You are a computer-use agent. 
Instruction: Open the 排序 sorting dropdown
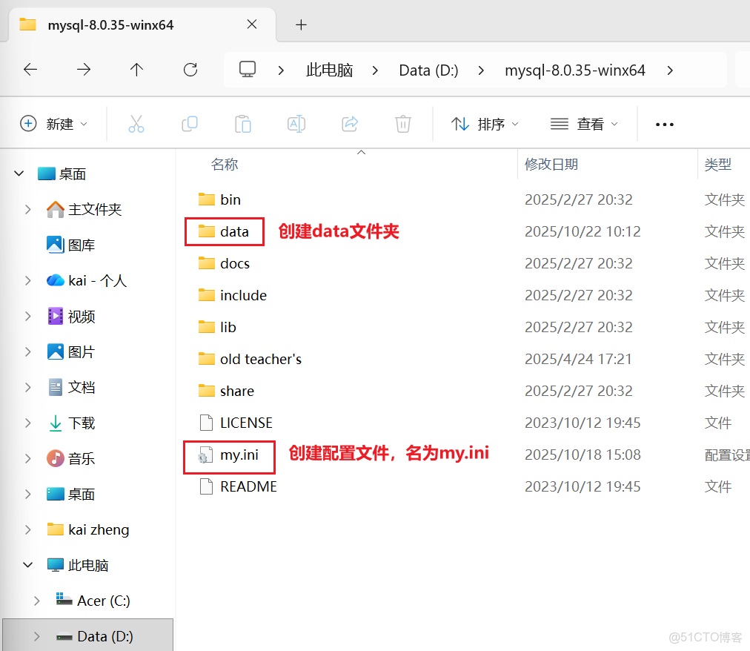pyautogui.click(x=485, y=124)
